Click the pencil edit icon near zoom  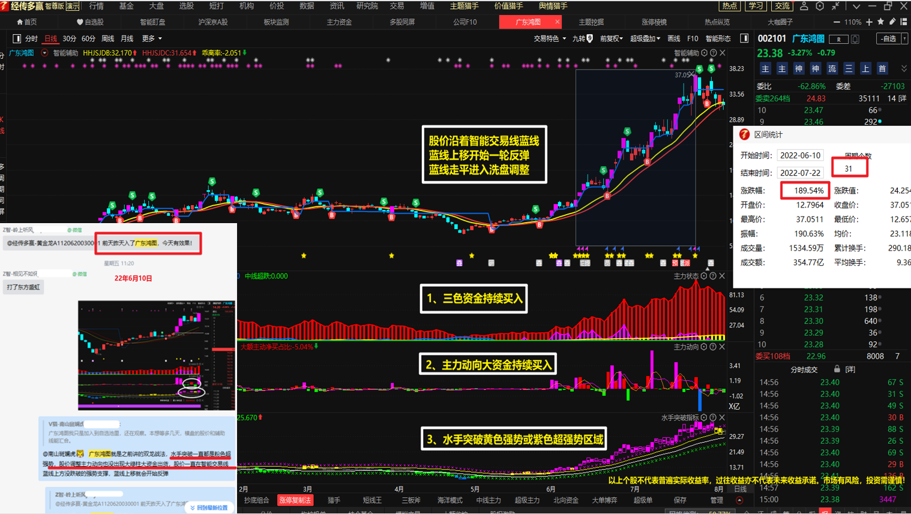click(x=892, y=22)
